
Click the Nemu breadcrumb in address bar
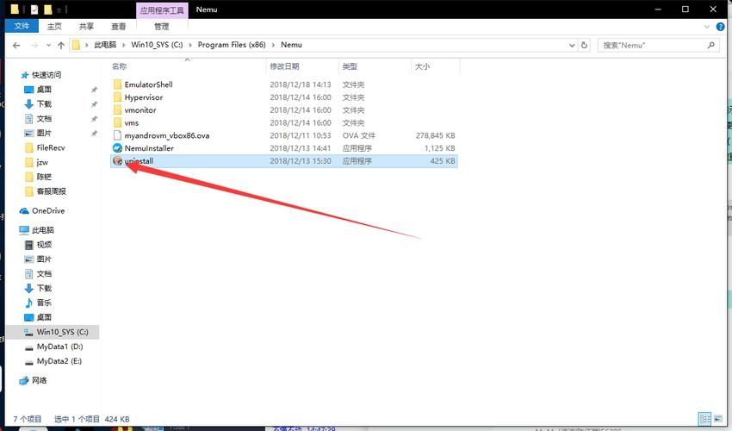tap(291, 45)
